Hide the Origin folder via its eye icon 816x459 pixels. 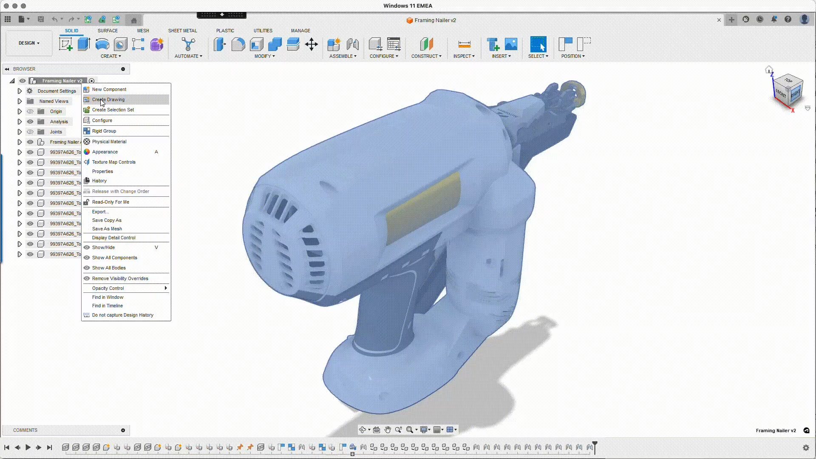click(x=30, y=111)
